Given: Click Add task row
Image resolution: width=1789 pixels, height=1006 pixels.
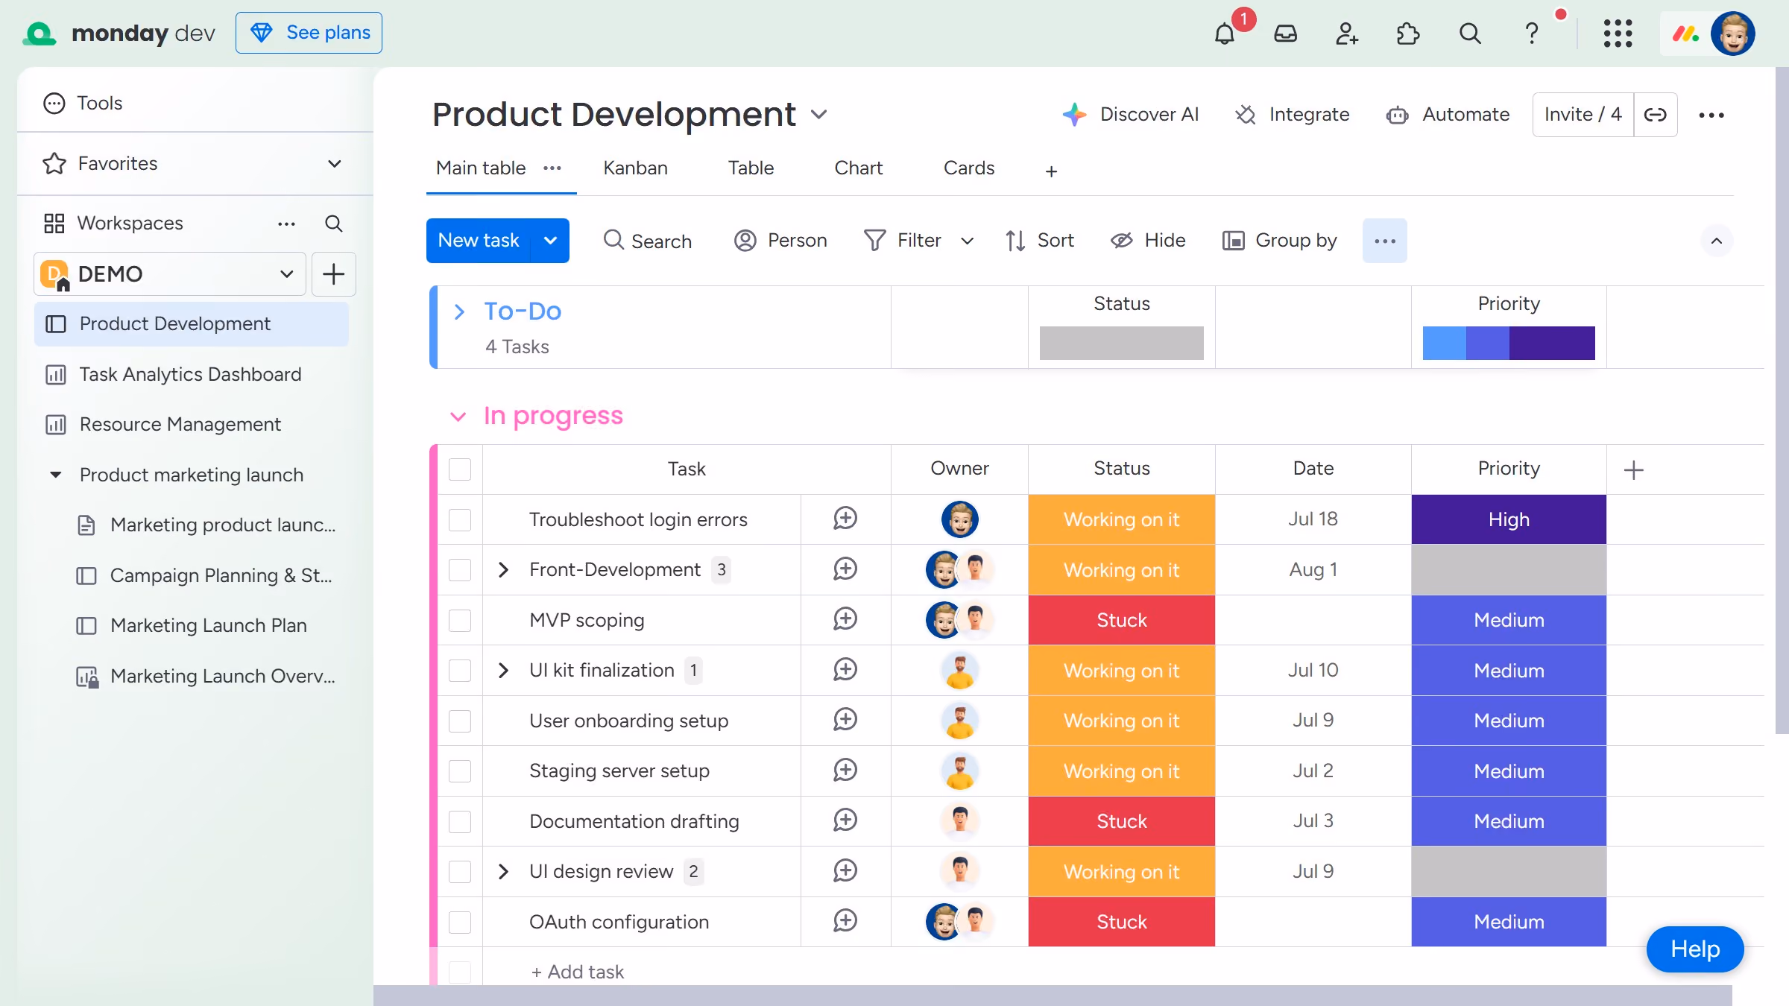Looking at the screenshot, I should point(578,972).
